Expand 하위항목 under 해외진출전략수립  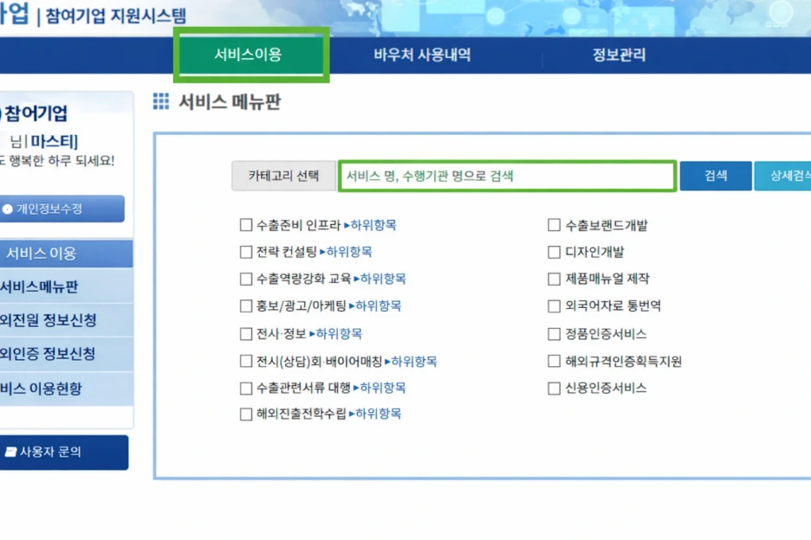(x=380, y=414)
